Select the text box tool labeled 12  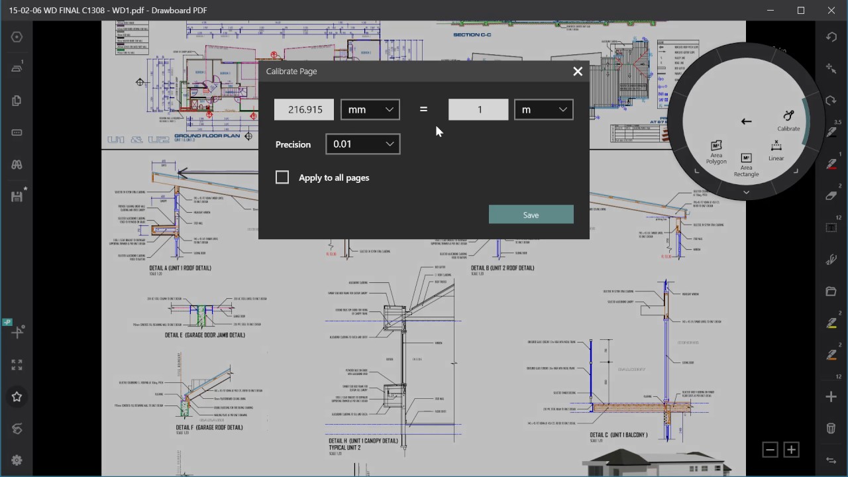(x=832, y=227)
